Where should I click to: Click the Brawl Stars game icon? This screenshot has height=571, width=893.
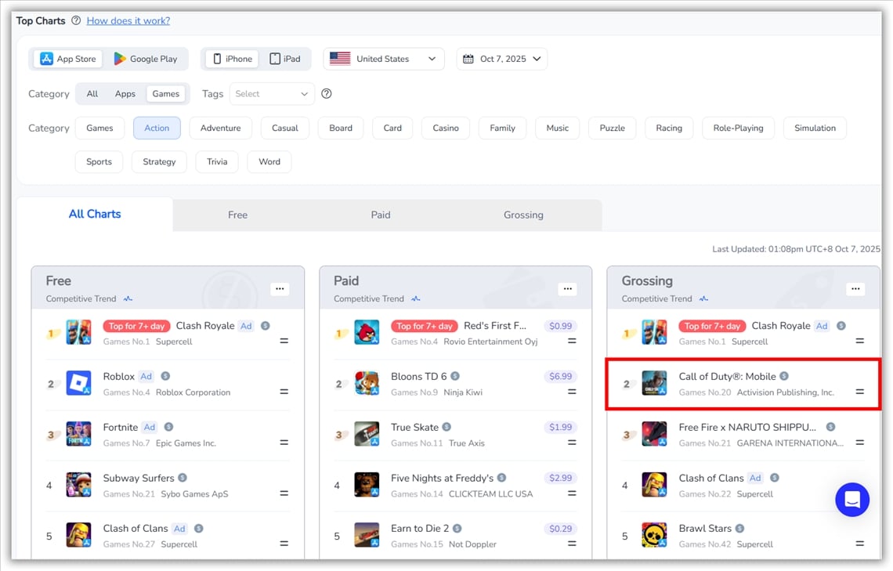[654, 536]
